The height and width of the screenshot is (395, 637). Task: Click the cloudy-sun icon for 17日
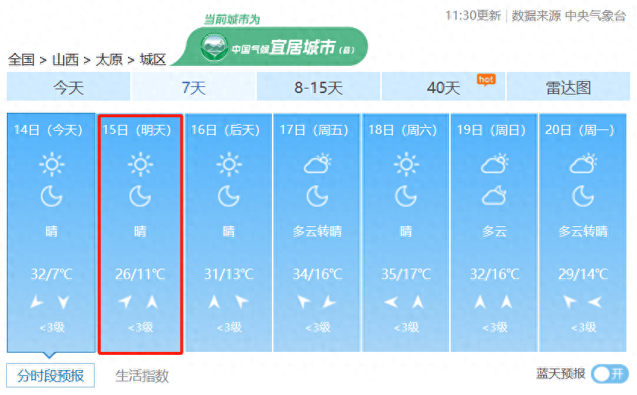pyautogui.click(x=317, y=163)
